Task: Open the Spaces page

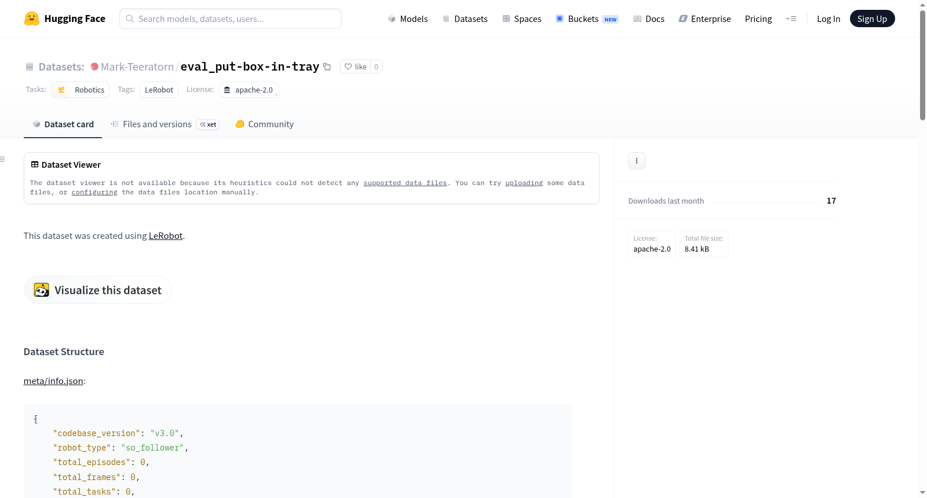Action: point(522,19)
